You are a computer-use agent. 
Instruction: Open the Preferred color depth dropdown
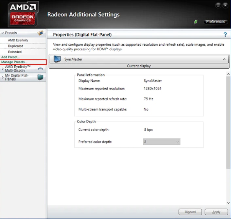pos(161,142)
